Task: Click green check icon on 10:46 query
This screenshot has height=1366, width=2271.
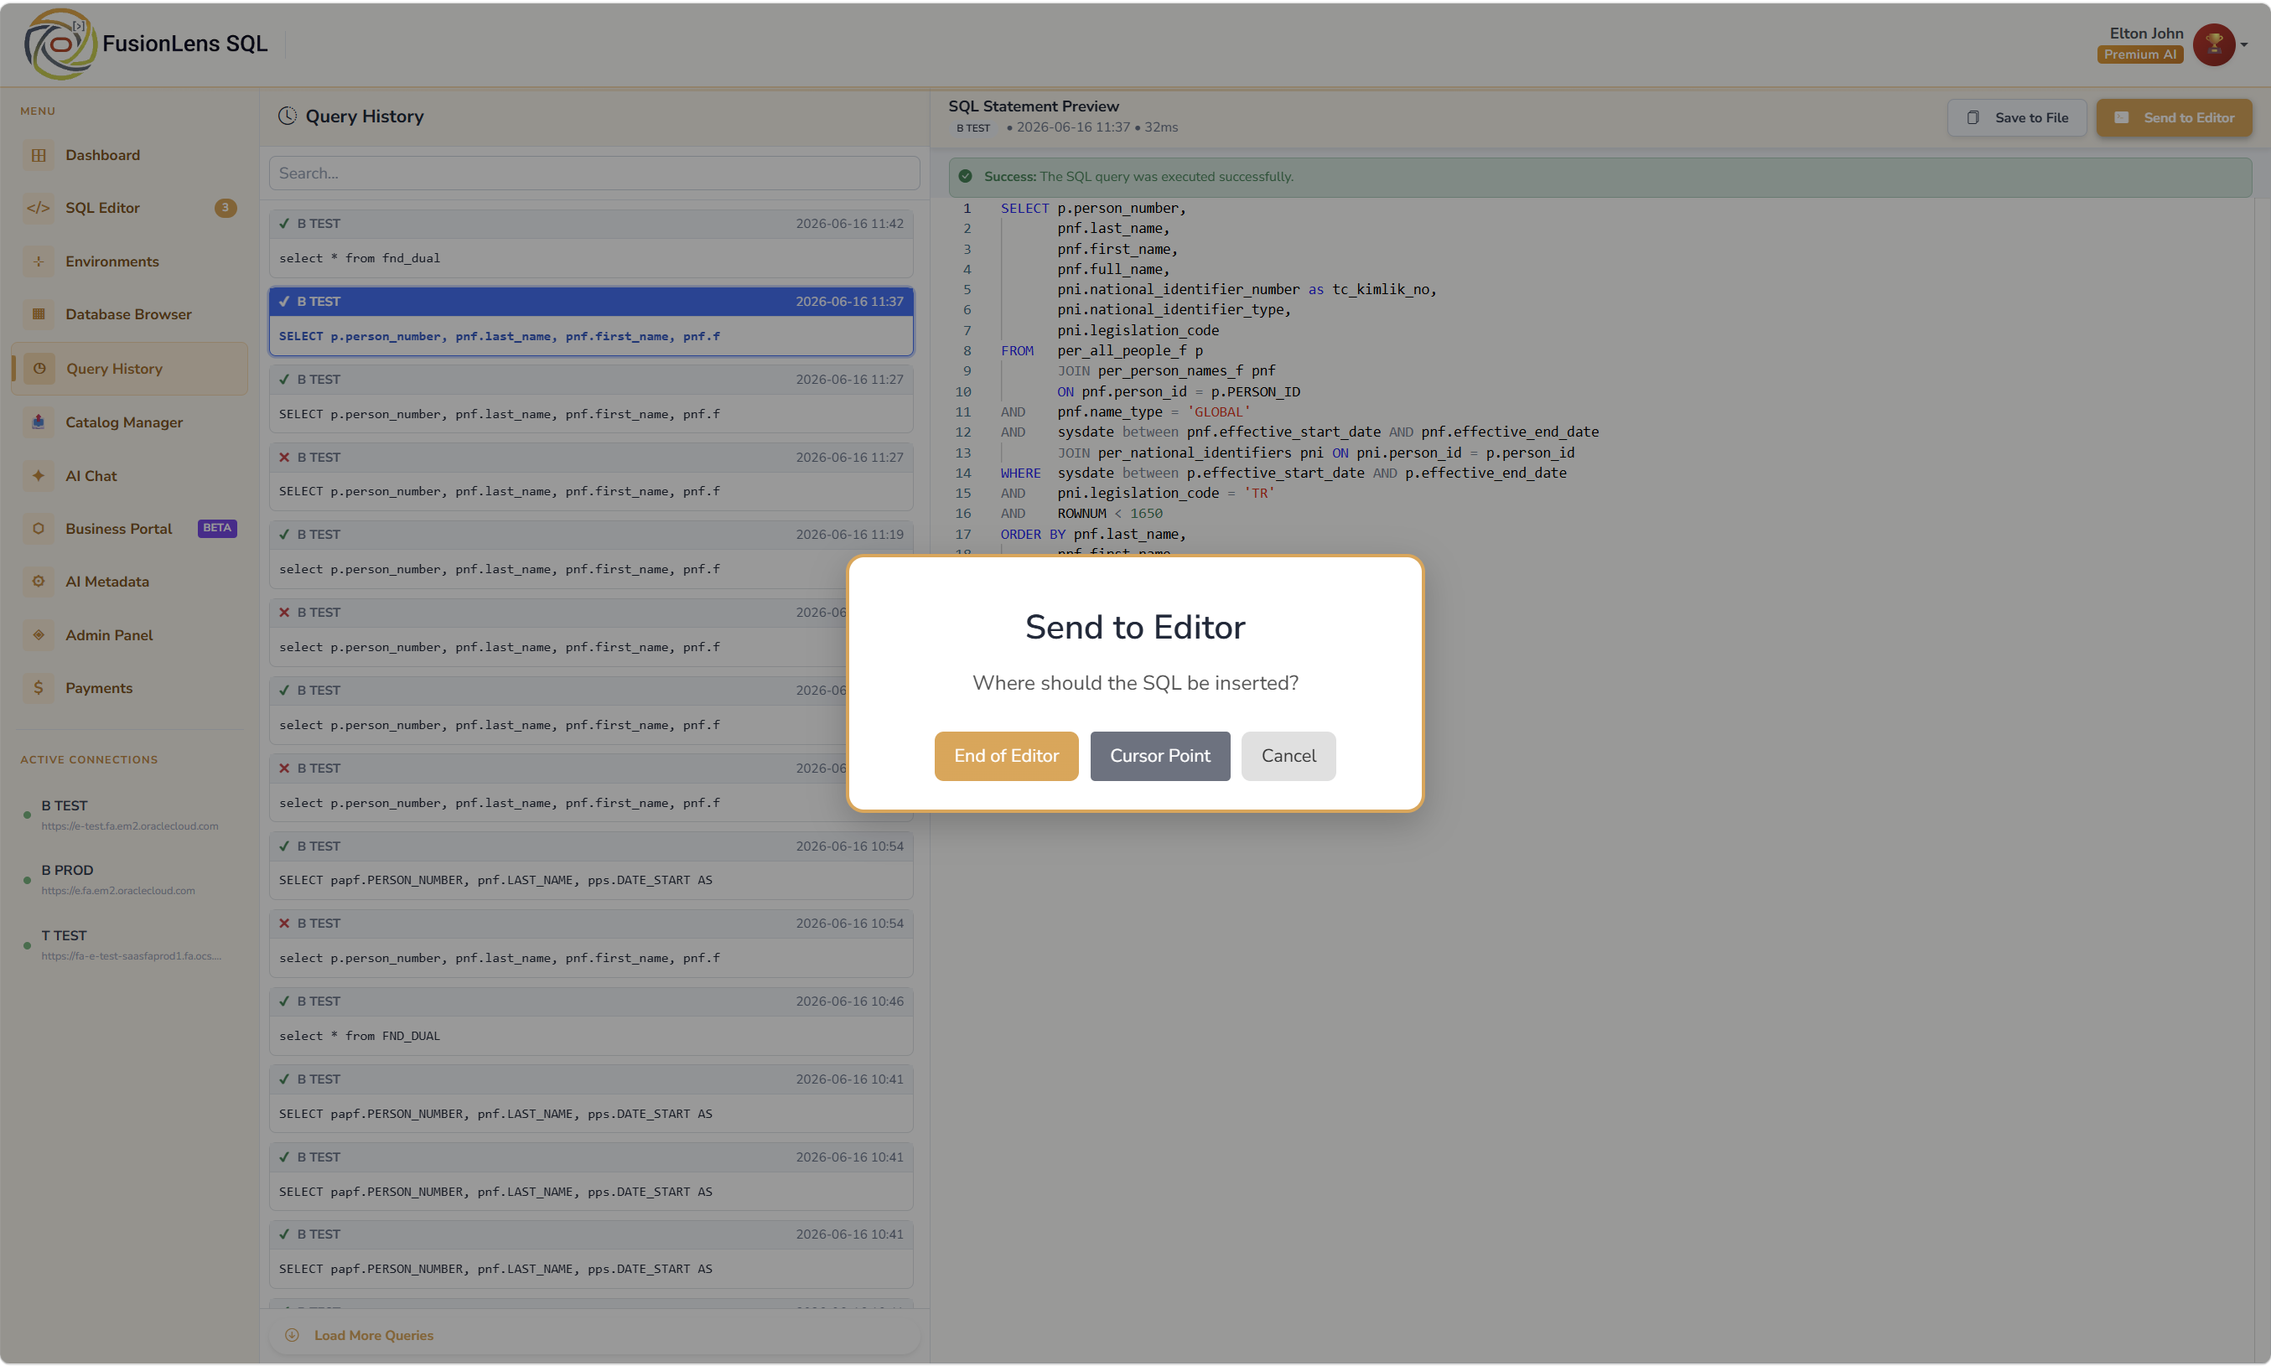Action: pyautogui.click(x=284, y=1001)
